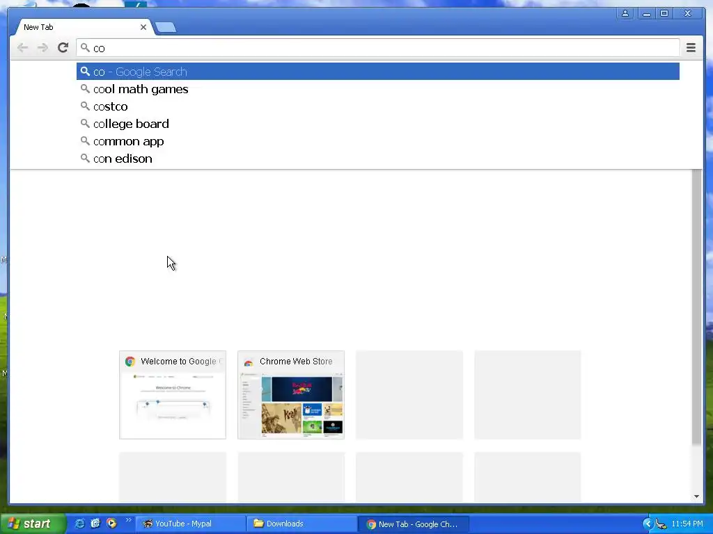Expand hidden system tray icons
Viewport: 713px width, 534px height.
click(x=648, y=524)
